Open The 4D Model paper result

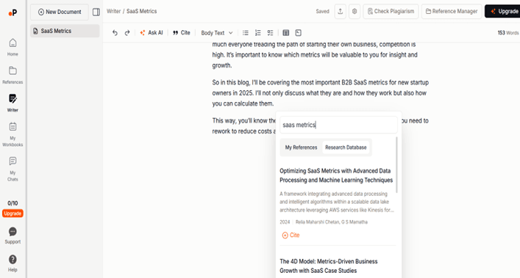click(328, 266)
